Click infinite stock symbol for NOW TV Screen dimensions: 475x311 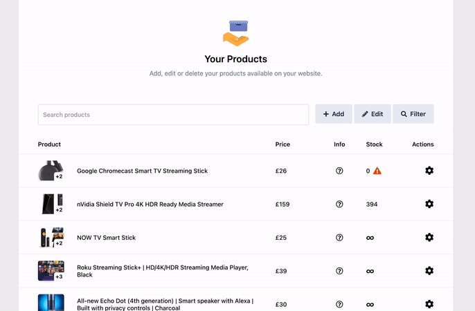(x=370, y=238)
